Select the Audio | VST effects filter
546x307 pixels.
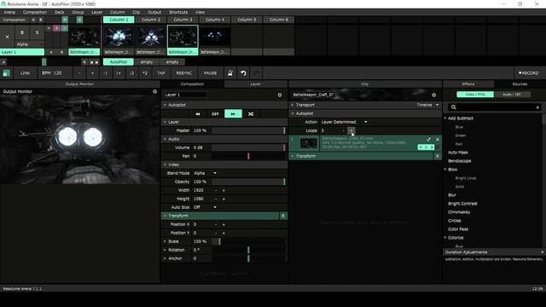click(x=512, y=95)
